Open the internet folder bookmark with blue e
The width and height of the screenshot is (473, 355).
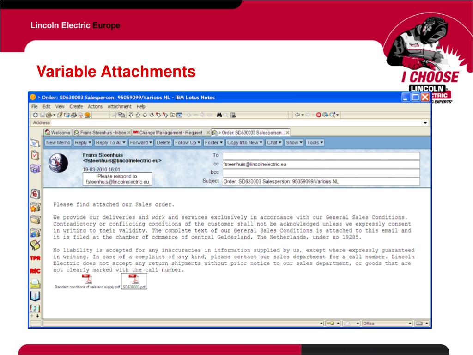(35, 233)
